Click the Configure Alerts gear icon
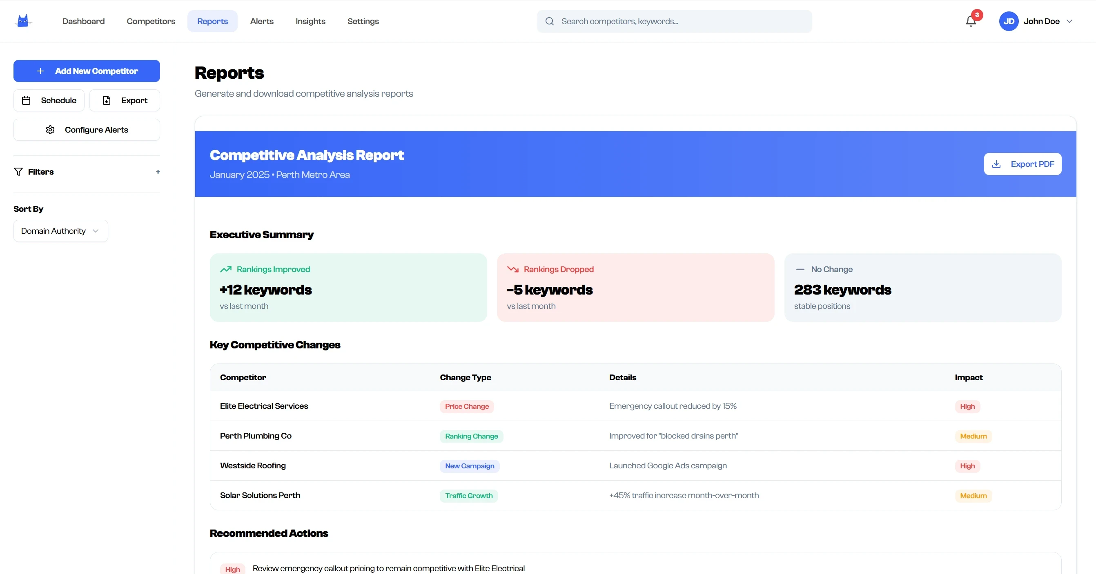The image size is (1096, 574). pyautogui.click(x=50, y=130)
